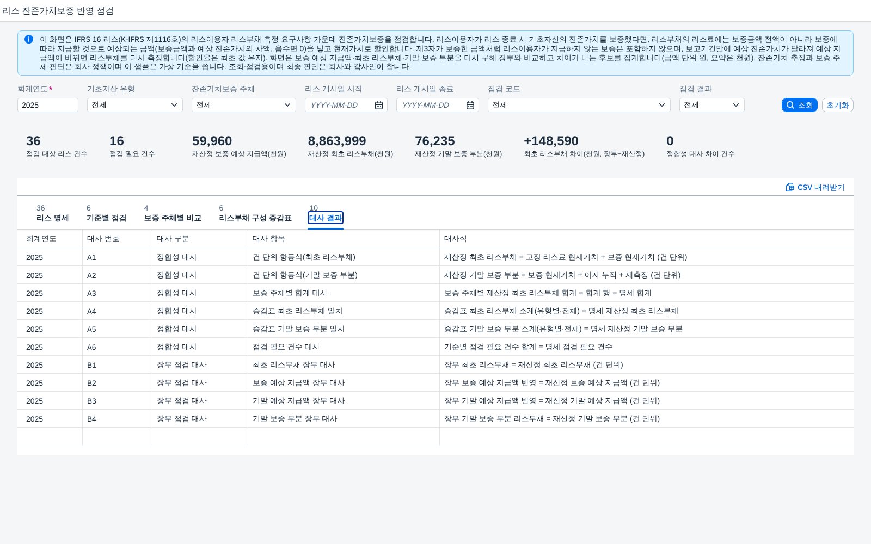Click the 회계연도 column header in table
The width and height of the screenshot is (871, 544).
50,239
